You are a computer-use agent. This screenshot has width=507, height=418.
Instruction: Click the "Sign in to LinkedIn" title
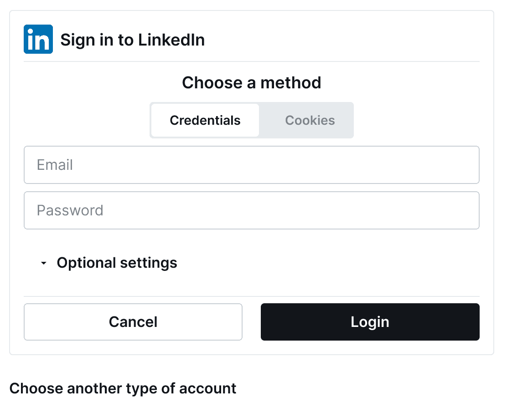[x=133, y=40]
